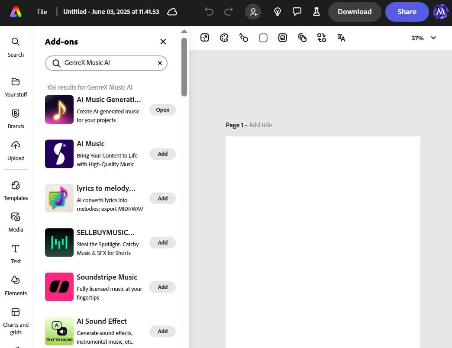The image size is (452, 348).
Task: Open the beaker experiments icon
Action: (316, 12)
